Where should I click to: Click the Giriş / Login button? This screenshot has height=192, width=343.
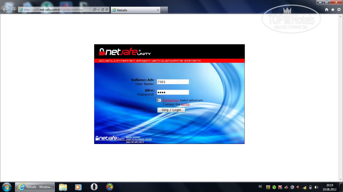[171, 110]
